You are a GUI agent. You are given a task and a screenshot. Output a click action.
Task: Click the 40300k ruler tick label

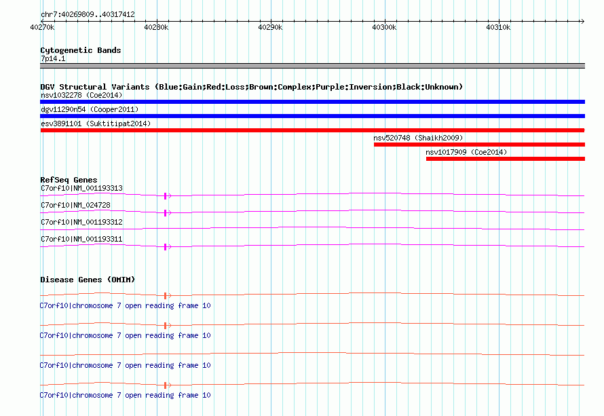tap(384, 27)
